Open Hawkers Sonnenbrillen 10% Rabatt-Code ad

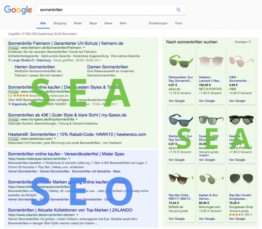[x=77, y=134]
